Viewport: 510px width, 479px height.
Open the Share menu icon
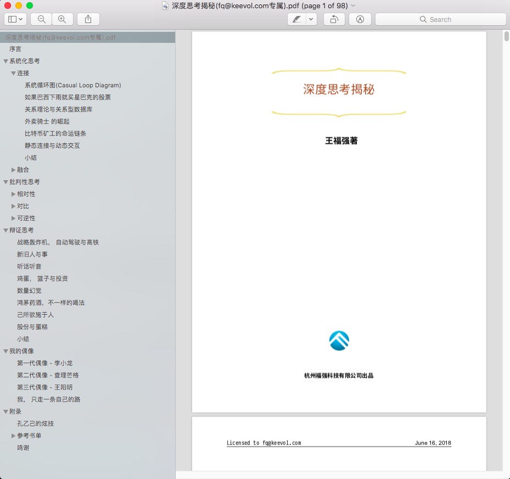tap(88, 19)
